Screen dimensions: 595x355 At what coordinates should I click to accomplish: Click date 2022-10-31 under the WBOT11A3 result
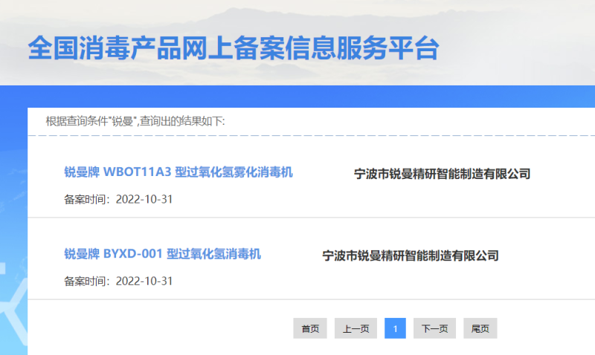click(144, 199)
